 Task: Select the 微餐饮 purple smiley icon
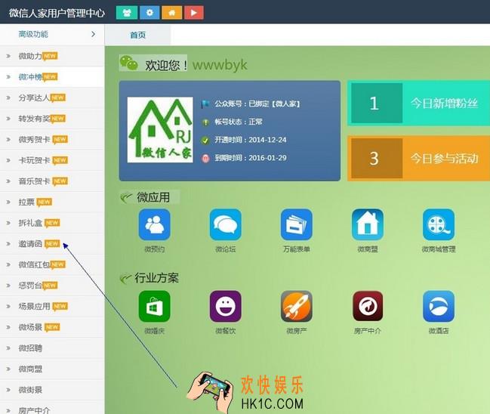pos(225,306)
